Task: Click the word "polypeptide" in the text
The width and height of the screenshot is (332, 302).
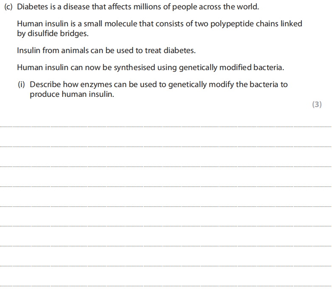Action: (x=230, y=24)
